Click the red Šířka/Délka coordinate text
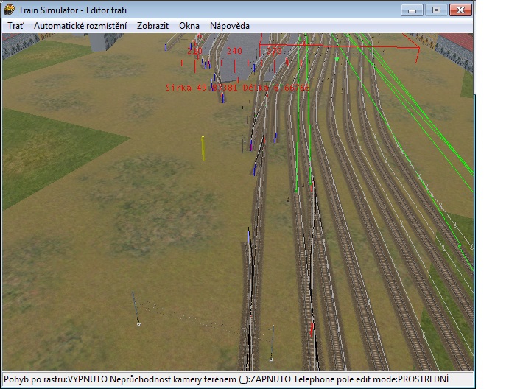509x389 pixels. pos(237,87)
